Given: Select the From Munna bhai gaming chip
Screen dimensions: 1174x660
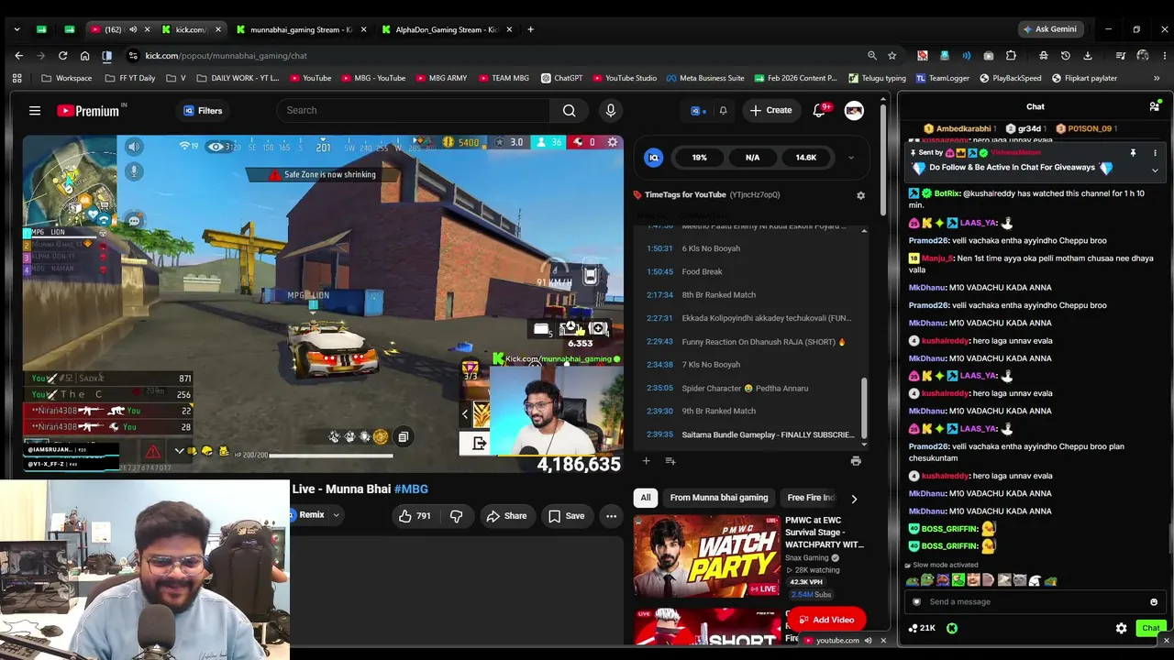Looking at the screenshot, I should tap(719, 498).
